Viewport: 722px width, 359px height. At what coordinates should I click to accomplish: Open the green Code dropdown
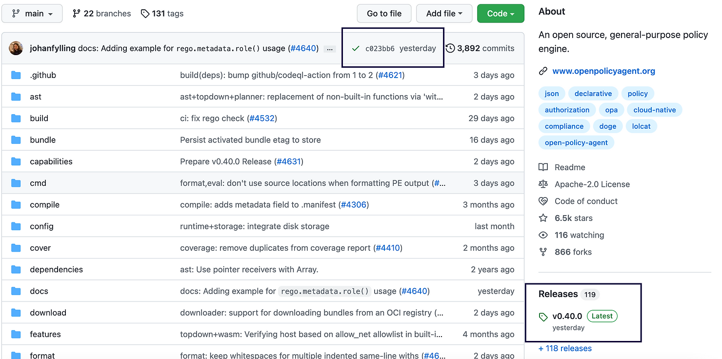tap(501, 14)
